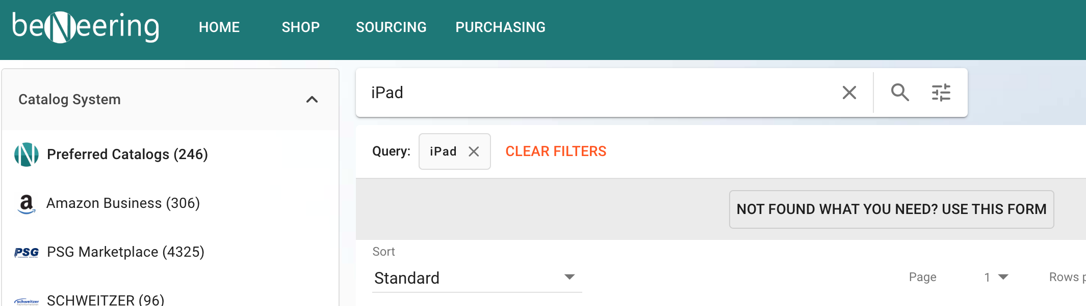1086x306 pixels.
Task: Click the magnifier search icon
Action: point(900,93)
